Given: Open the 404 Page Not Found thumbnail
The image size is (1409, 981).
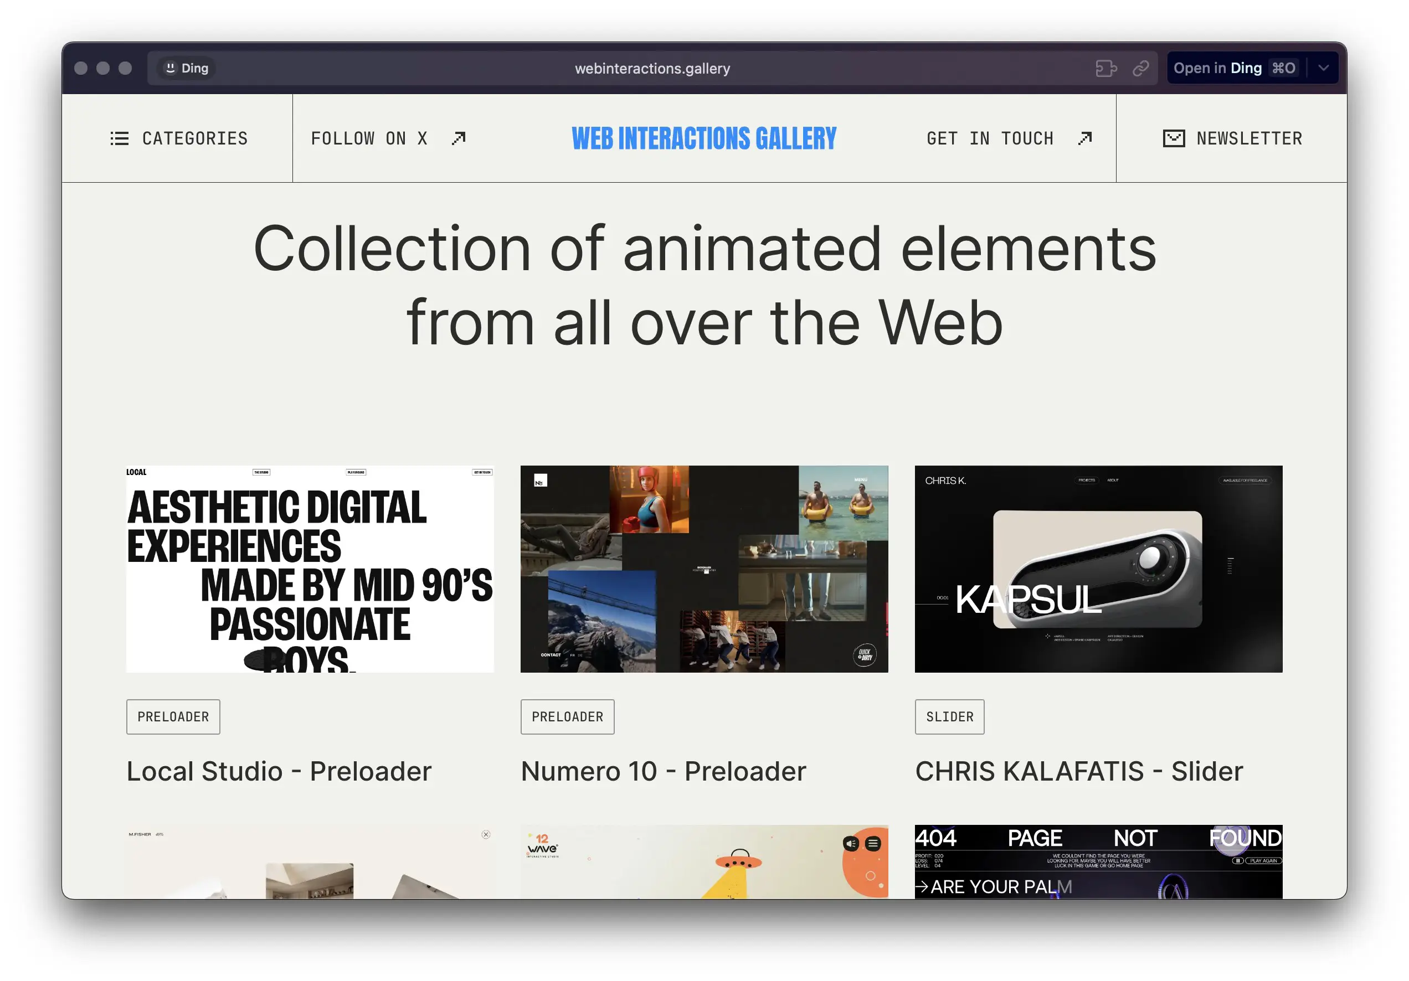Looking at the screenshot, I should [1098, 862].
